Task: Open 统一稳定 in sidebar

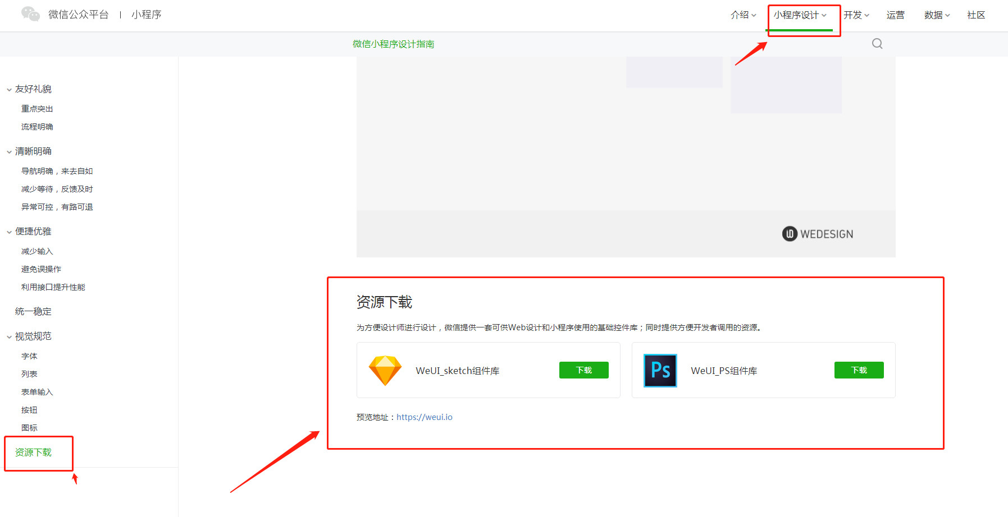Action: [33, 312]
